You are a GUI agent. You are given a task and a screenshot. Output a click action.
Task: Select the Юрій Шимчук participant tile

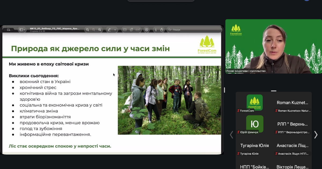[x=255, y=124]
